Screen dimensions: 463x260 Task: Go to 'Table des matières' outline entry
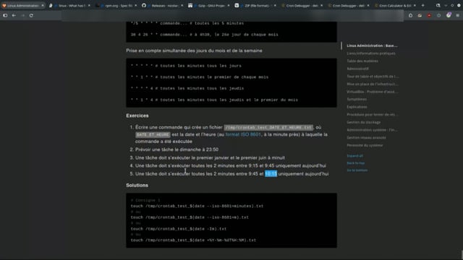click(362, 61)
